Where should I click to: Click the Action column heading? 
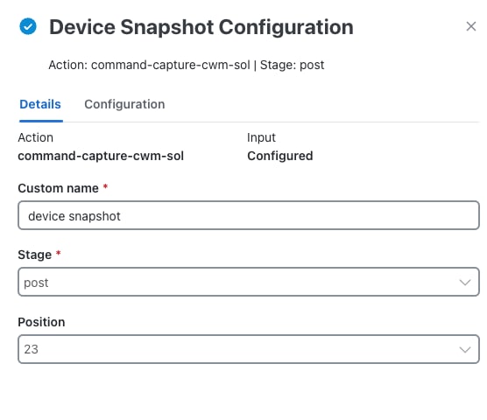35,137
